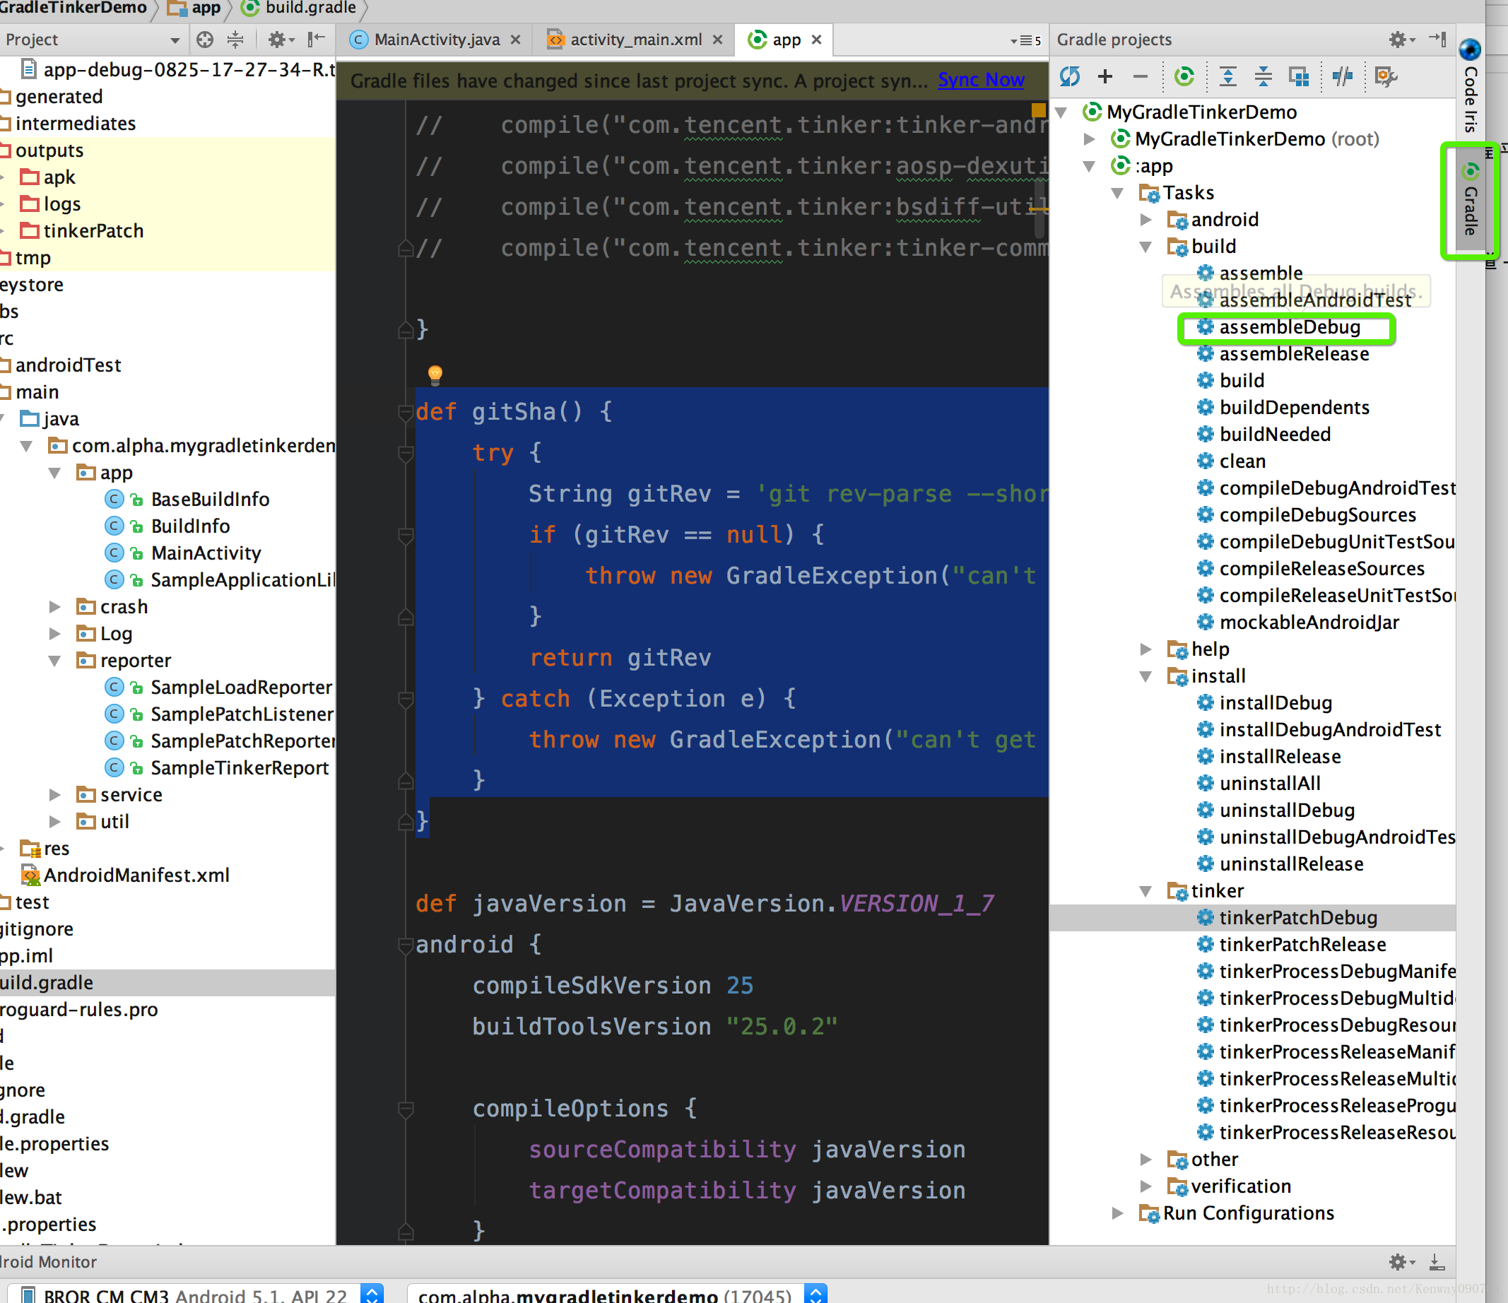Open SampleLoadReporter class
The width and height of the screenshot is (1508, 1303).
(x=241, y=687)
